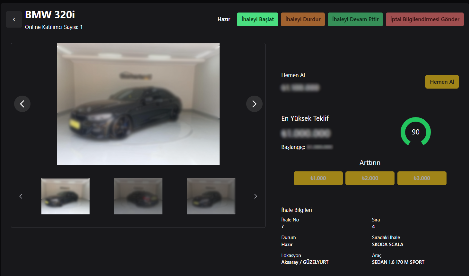Click the İhale Bilgileri heading
The height and width of the screenshot is (276, 469).
click(x=297, y=210)
